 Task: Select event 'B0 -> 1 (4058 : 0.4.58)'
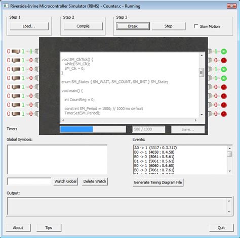(x=154, y=152)
